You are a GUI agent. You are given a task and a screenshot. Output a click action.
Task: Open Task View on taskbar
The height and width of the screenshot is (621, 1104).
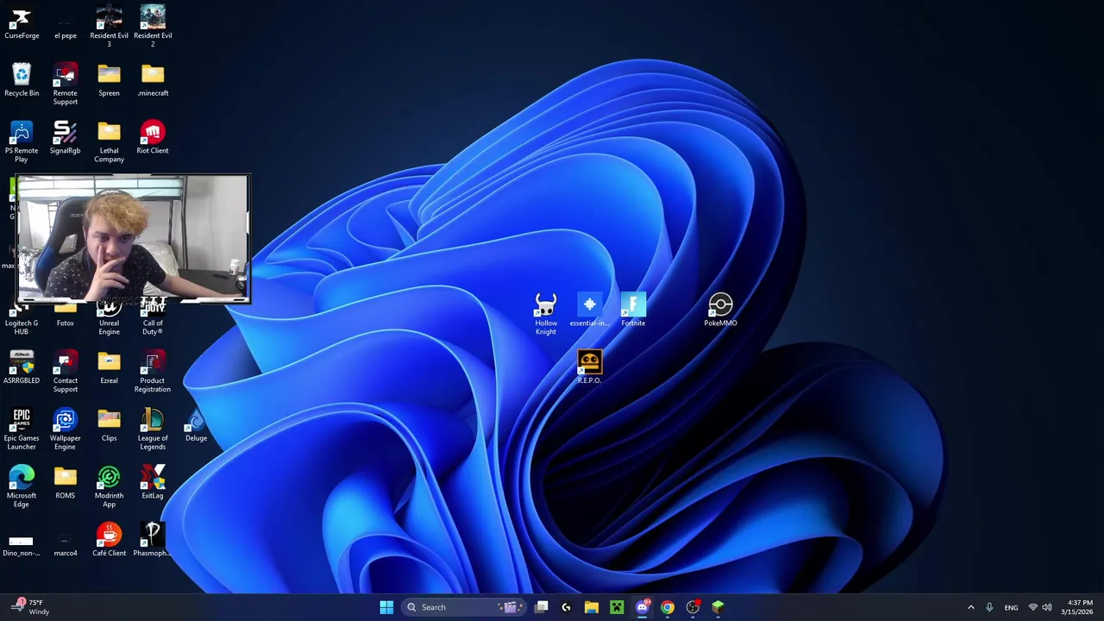coord(541,607)
